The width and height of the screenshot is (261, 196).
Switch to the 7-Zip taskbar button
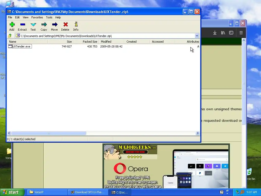pos(120,192)
